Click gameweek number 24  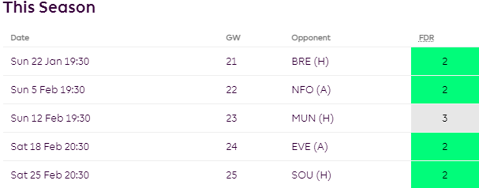coord(231,147)
